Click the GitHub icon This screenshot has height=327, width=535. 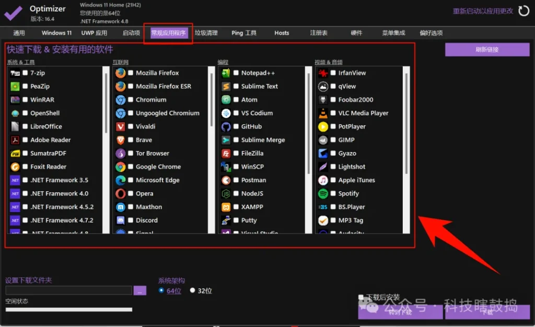[x=226, y=126]
